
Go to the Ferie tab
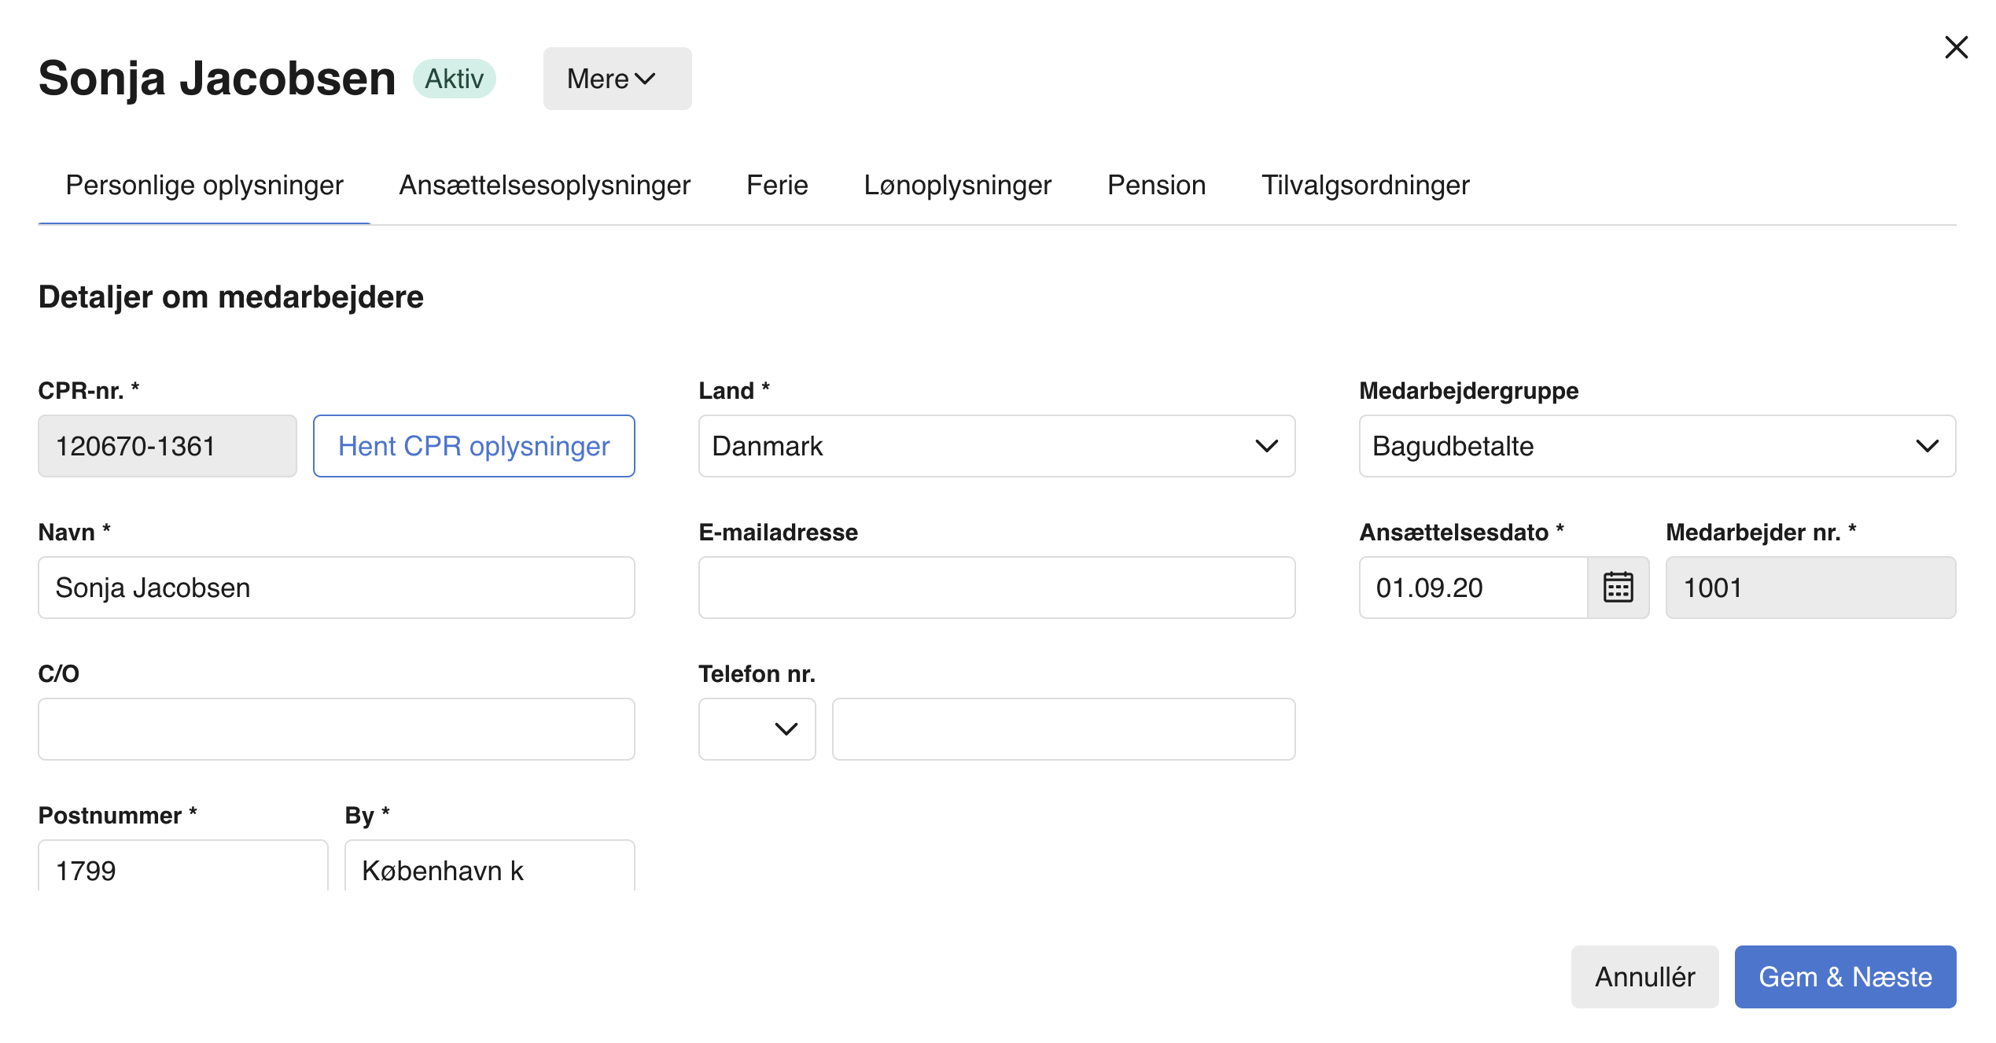(776, 186)
